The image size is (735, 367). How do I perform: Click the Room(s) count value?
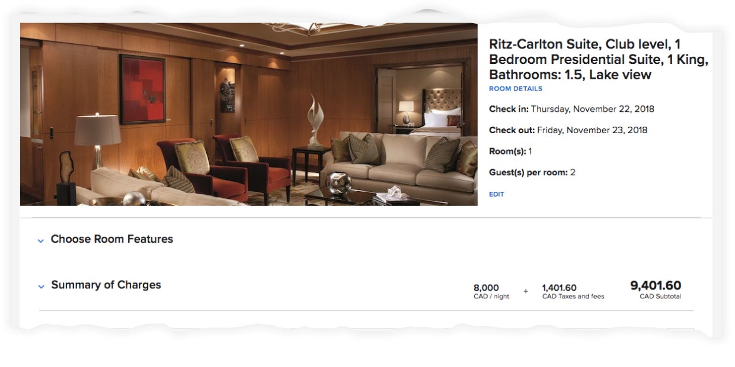(x=530, y=152)
